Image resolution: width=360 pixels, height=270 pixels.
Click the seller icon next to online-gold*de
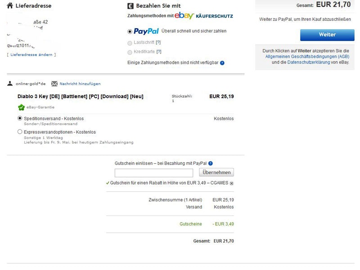(10, 83)
